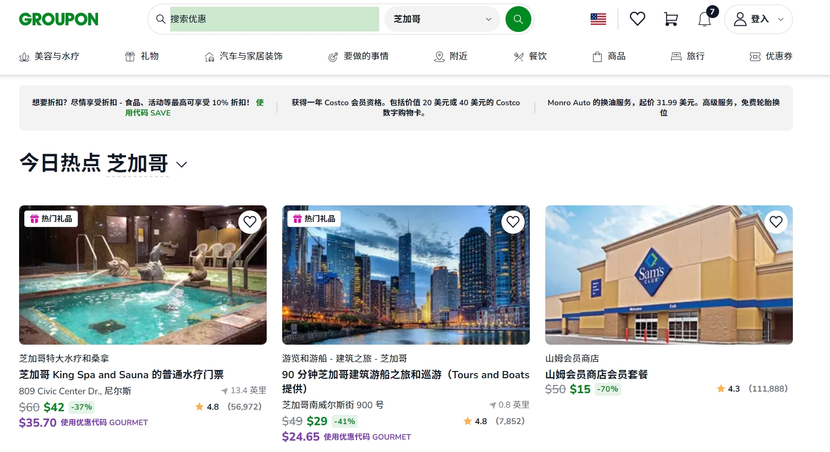The width and height of the screenshot is (830, 452).
Task: Expand the 登入 dropdown chevron
Action: [780, 19]
